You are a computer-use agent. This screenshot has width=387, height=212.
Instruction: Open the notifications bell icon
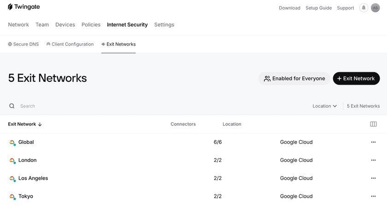[x=364, y=8]
